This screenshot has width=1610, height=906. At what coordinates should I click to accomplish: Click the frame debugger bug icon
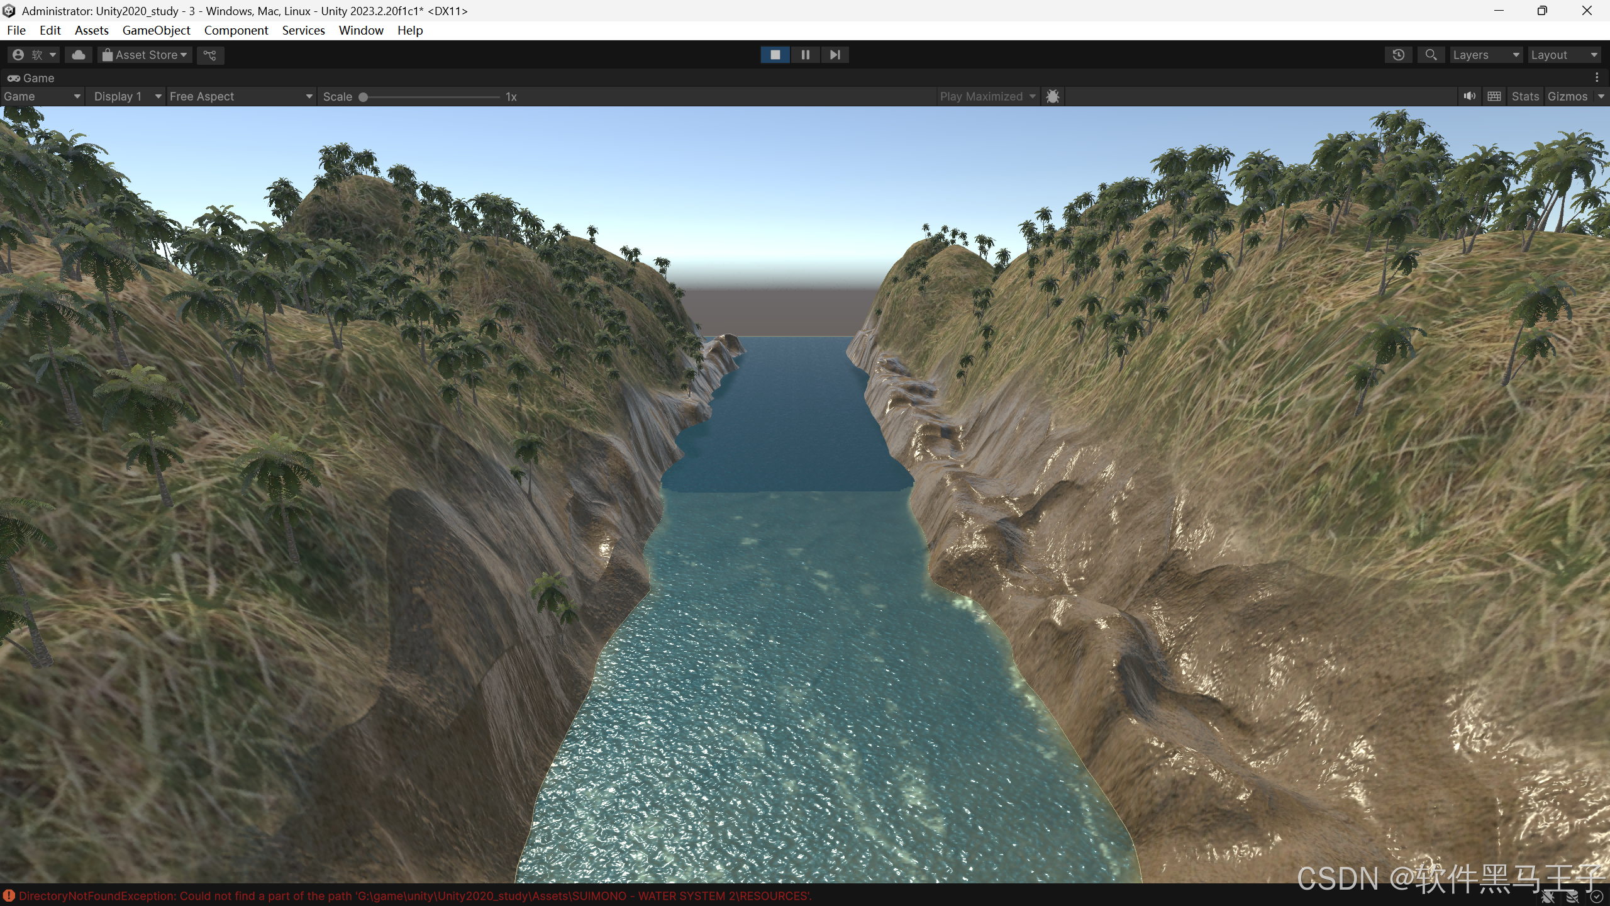point(1053,96)
